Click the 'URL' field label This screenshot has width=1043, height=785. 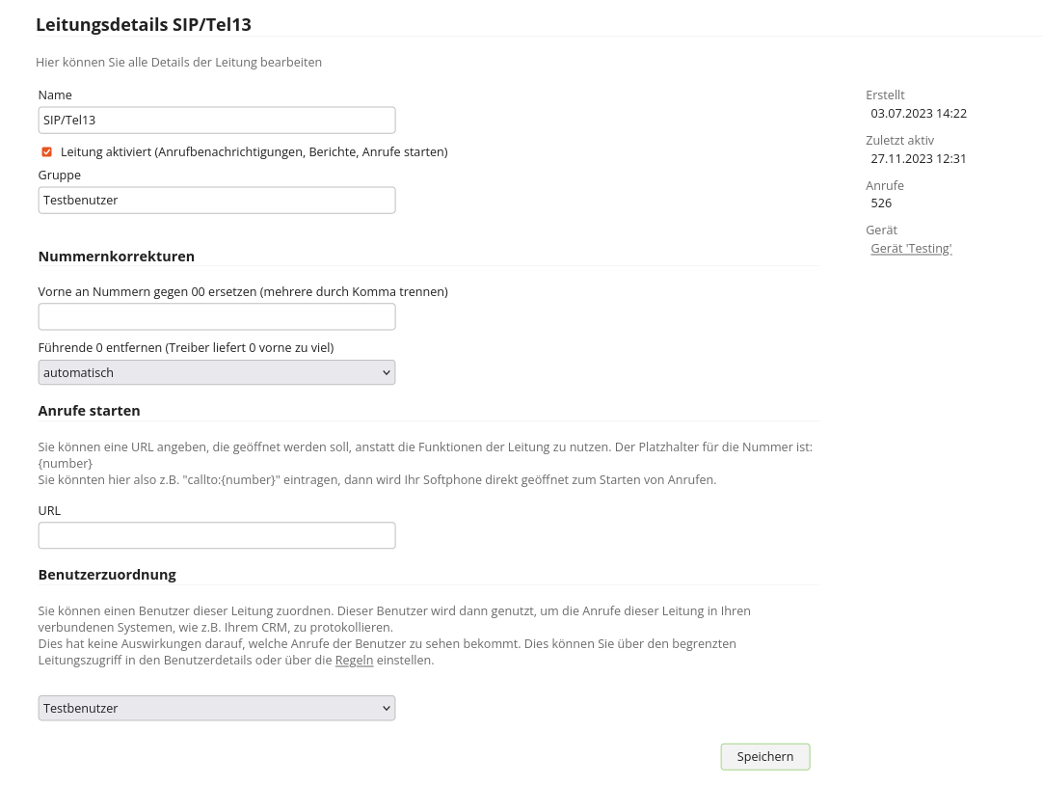(49, 511)
